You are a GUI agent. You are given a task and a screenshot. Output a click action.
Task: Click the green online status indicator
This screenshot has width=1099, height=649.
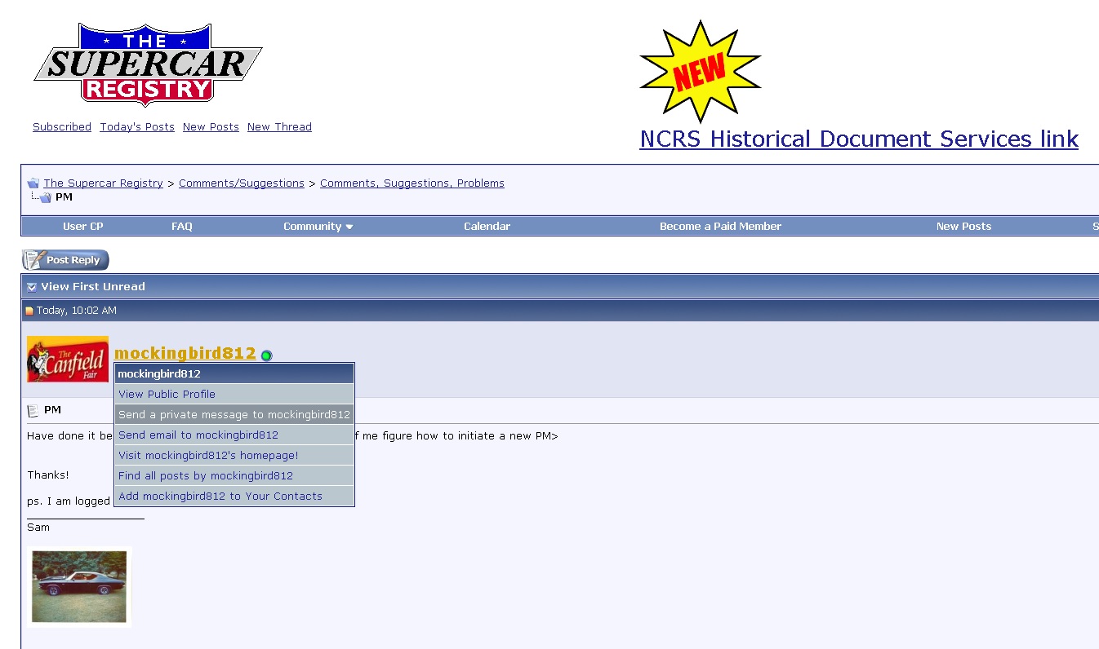point(266,355)
